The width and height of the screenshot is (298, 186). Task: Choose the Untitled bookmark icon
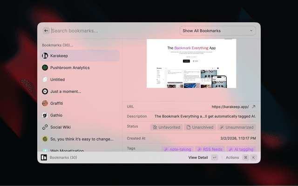coord(45,80)
